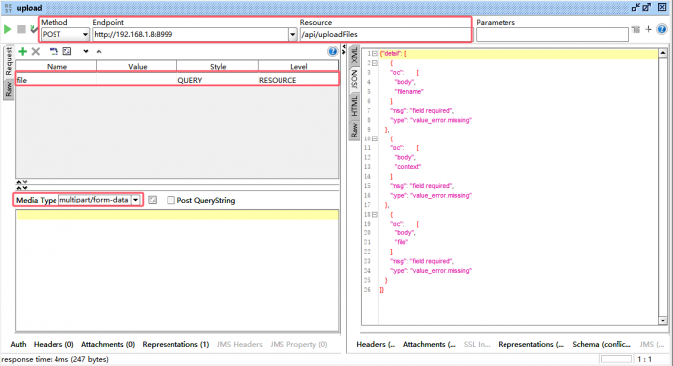The image size is (673, 366).
Task: Click the green submit request play button
Action: coord(7,29)
